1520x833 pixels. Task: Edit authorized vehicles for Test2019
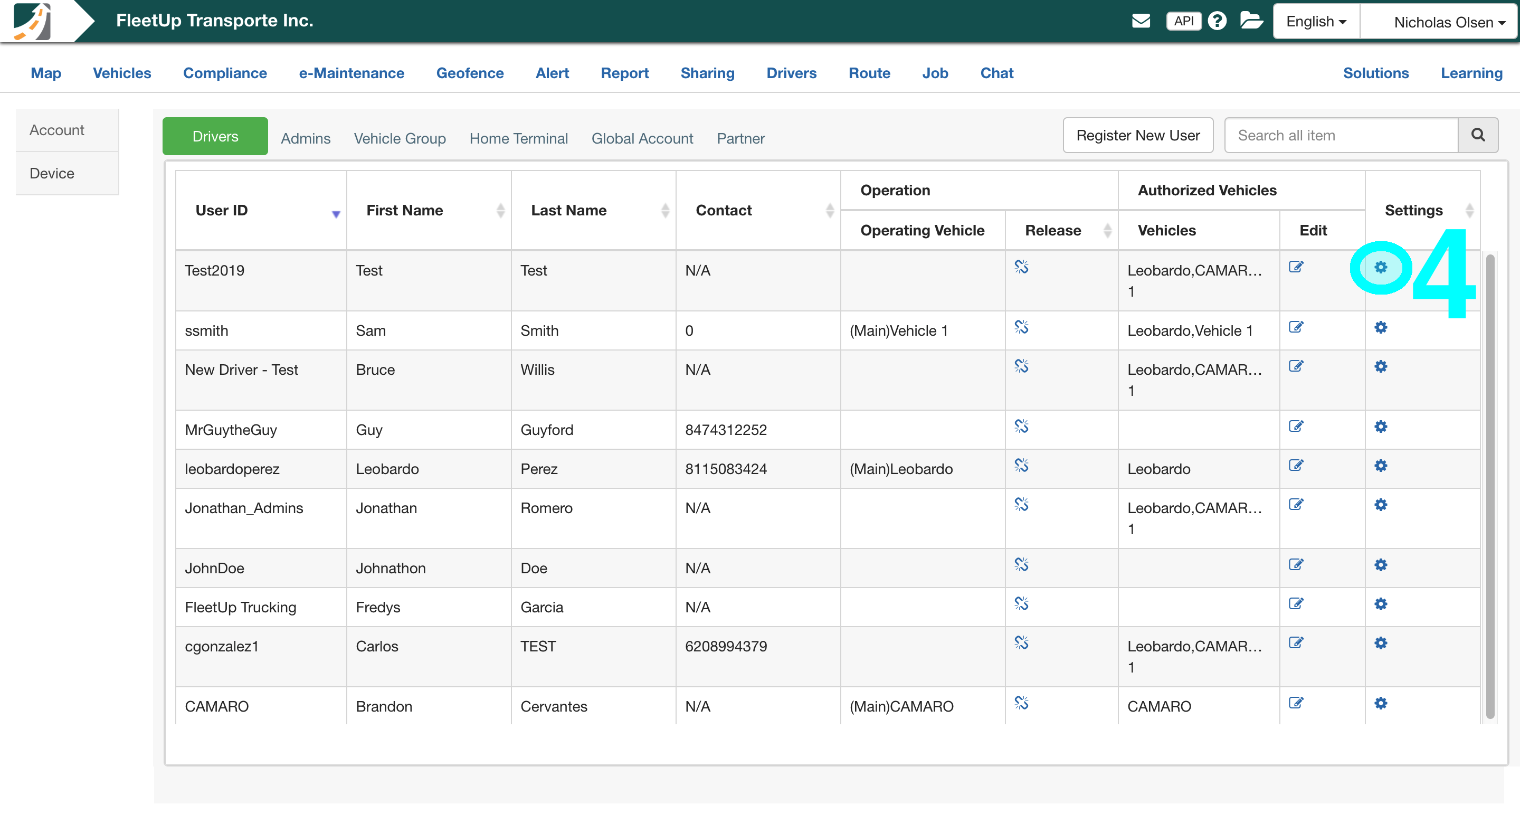tap(1296, 267)
